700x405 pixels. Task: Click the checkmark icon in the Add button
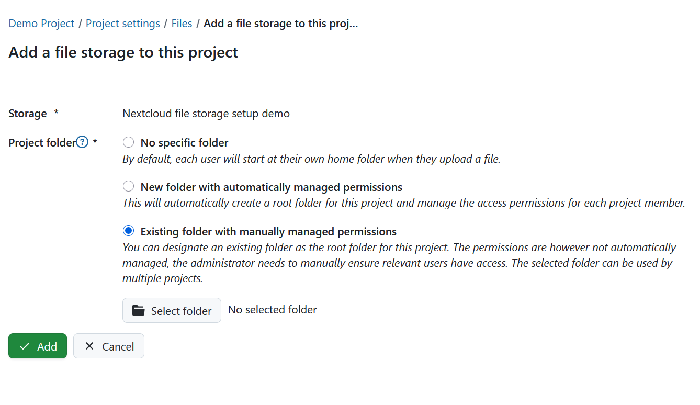24,346
